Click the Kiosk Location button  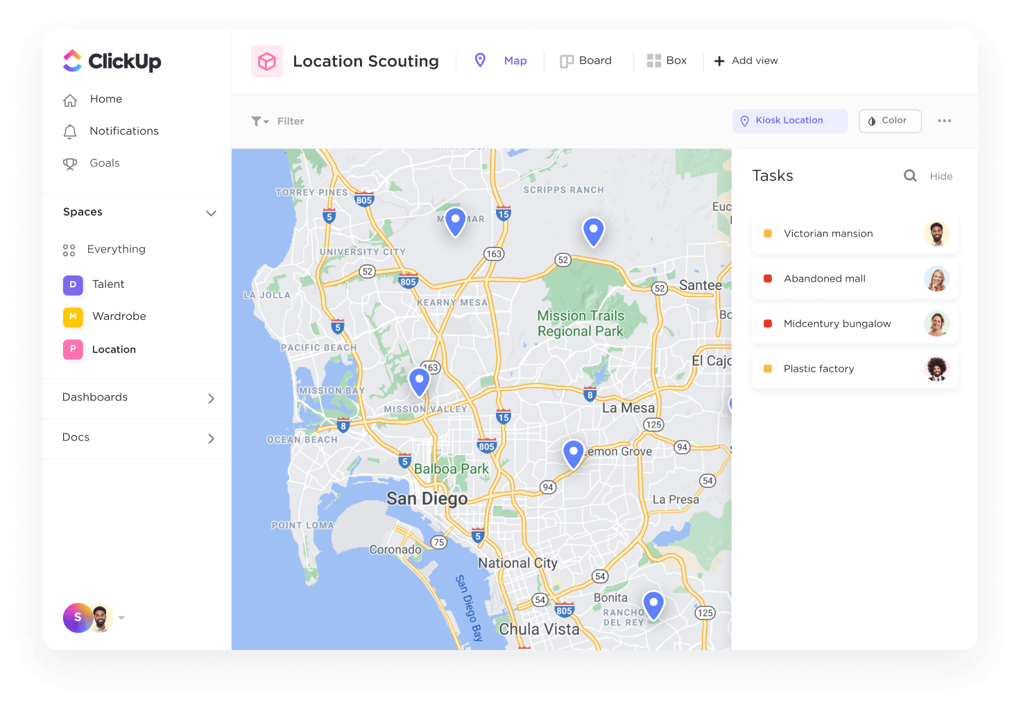[x=790, y=121]
